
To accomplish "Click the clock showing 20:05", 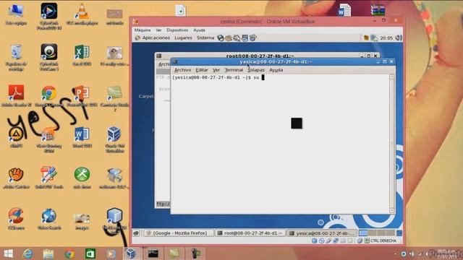I will [386, 38].
